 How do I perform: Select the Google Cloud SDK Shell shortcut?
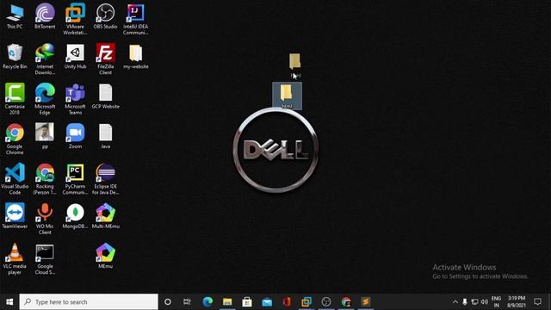(45, 259)
